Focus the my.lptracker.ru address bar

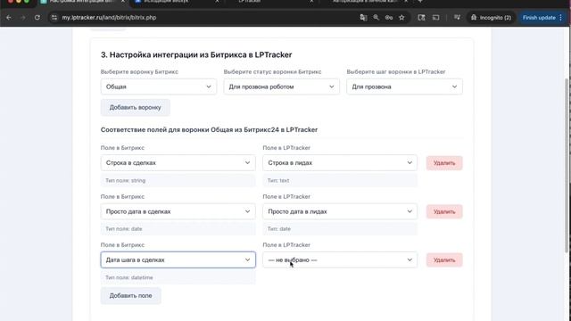[204, 18]
